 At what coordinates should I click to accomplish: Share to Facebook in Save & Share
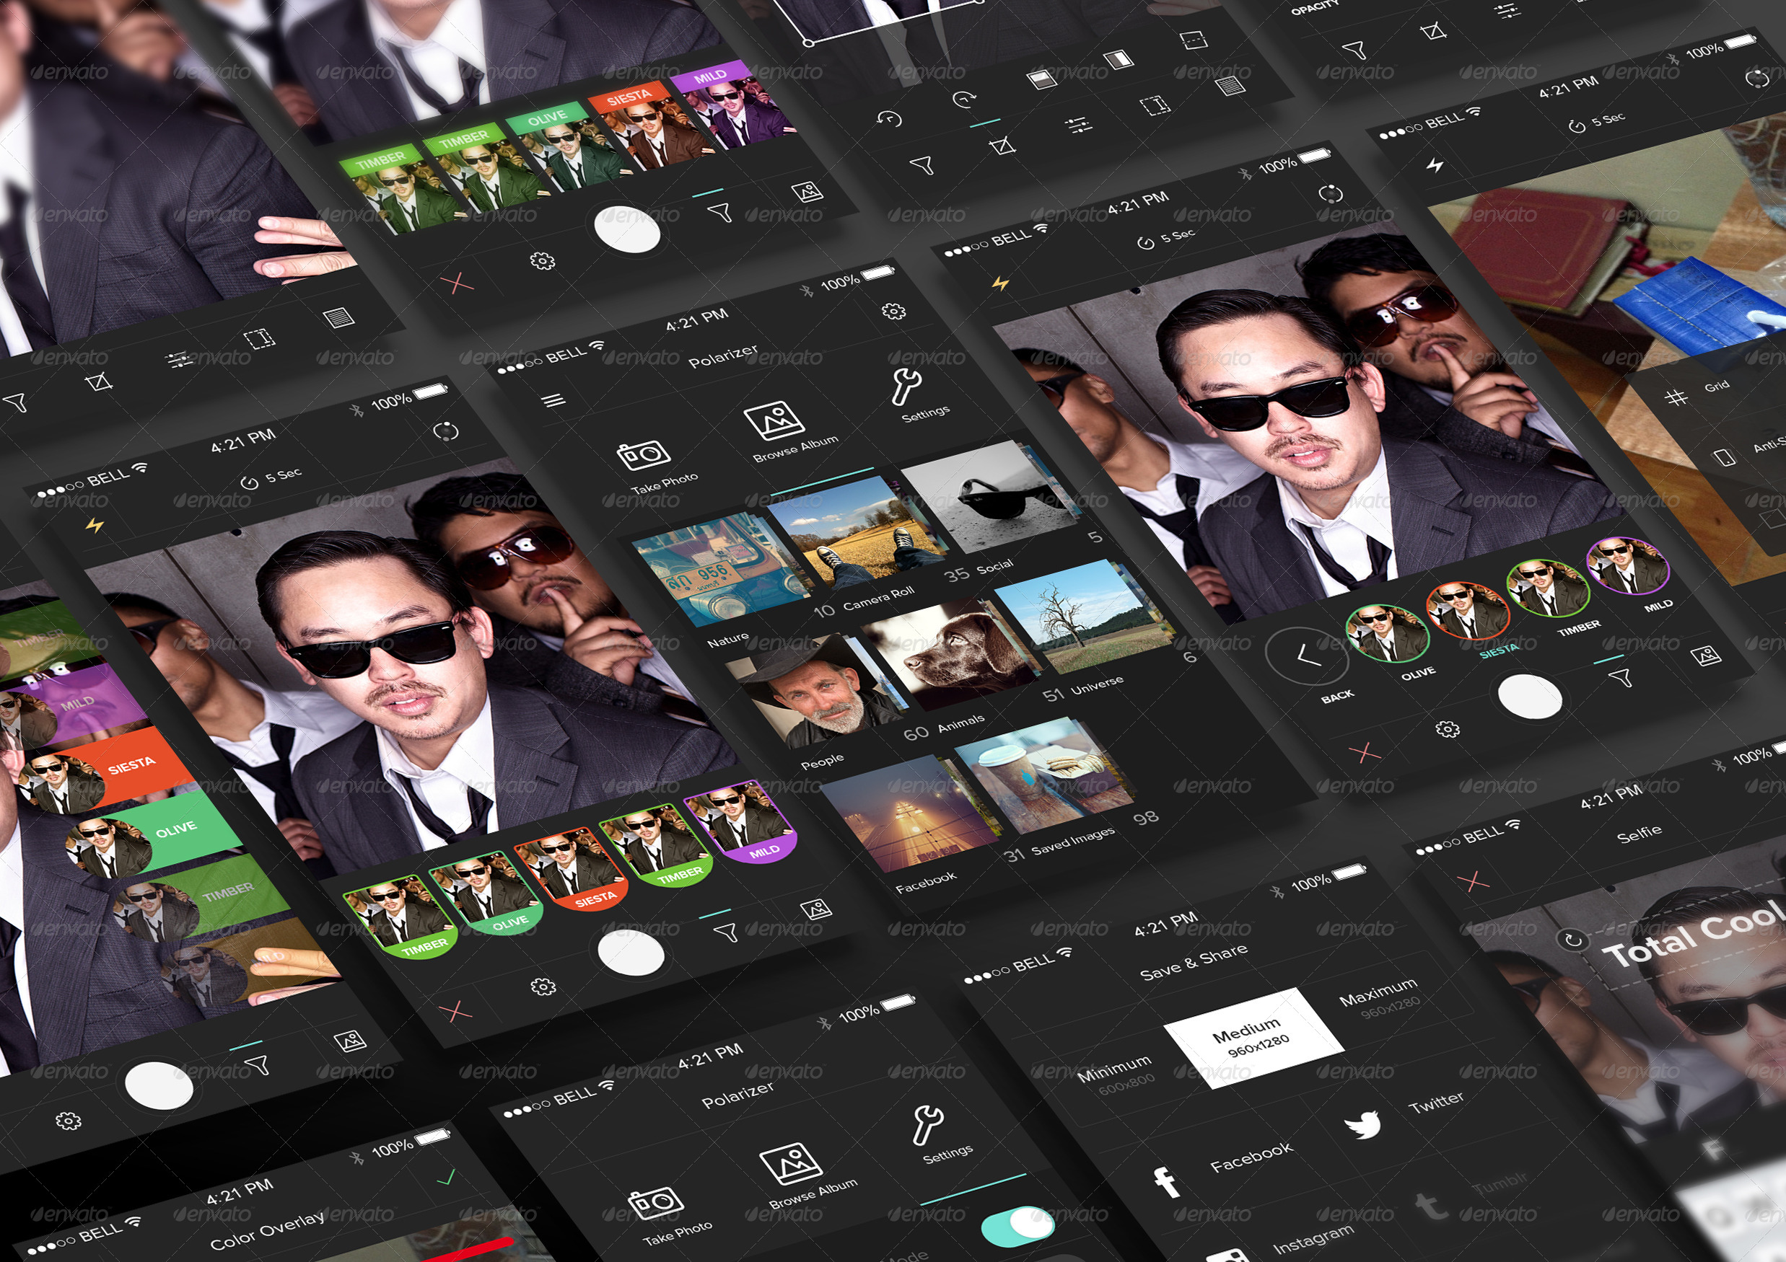click(x=1223, y=1170)
